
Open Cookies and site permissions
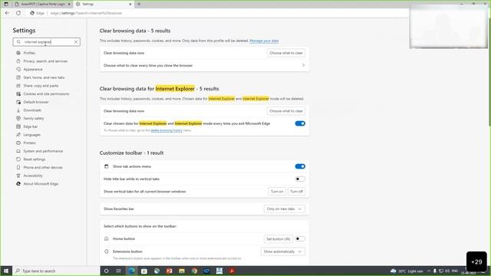(x=46, y=94)
